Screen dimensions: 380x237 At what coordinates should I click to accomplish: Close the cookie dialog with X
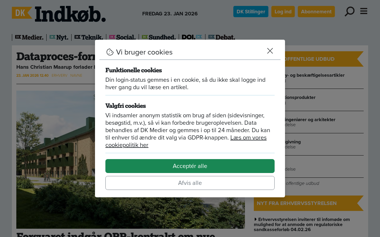(x=270, y=51)
